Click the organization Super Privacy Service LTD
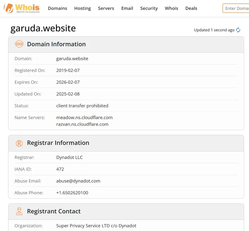Image resolution: width=249 pixels, height=231 pixels. [x=96, y=226]
